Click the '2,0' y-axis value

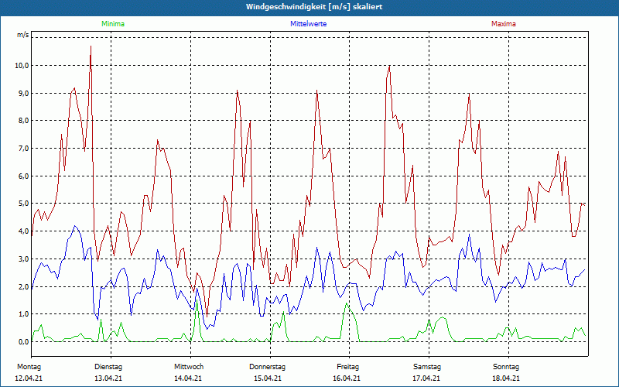24,286
